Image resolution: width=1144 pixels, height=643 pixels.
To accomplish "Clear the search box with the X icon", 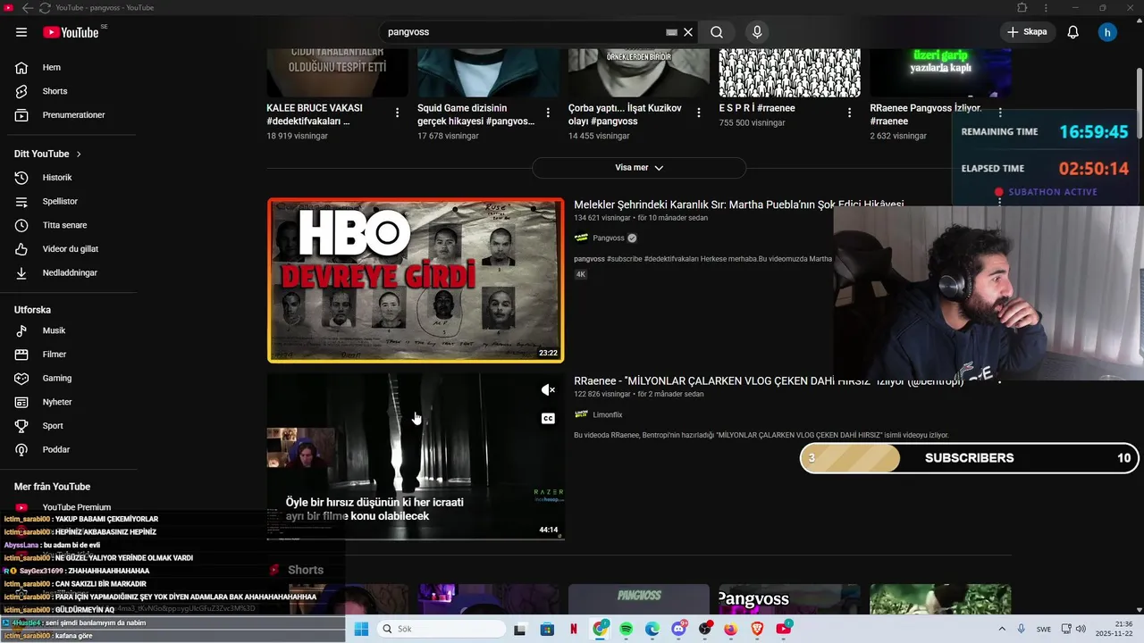I will pyautogui.click(x=688, y=32).
